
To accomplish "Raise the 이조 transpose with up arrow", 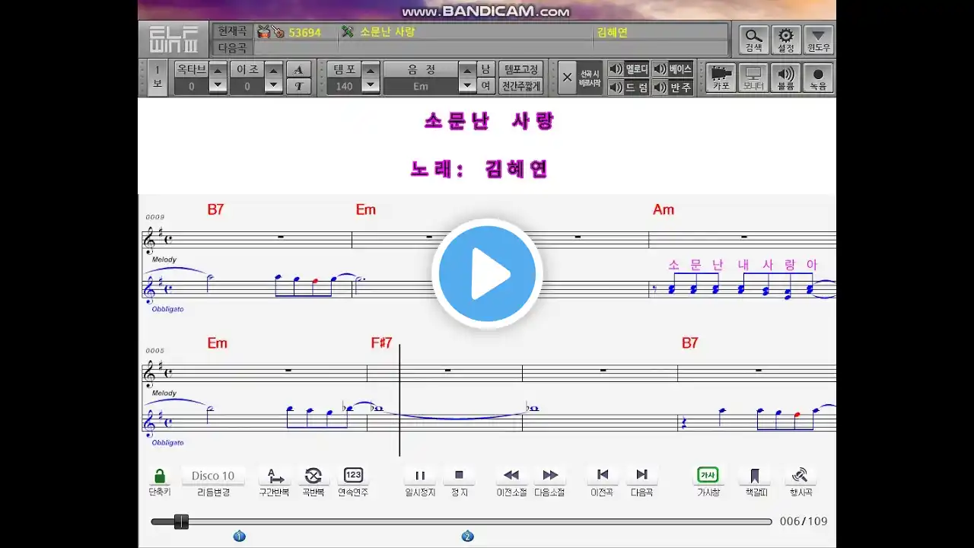I will tap(274, 70).
